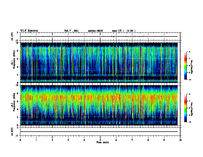Viewport: 203px width, 157px height.
Task: Click the lower color scale bar for ch.2
Action: coord(185,108)
